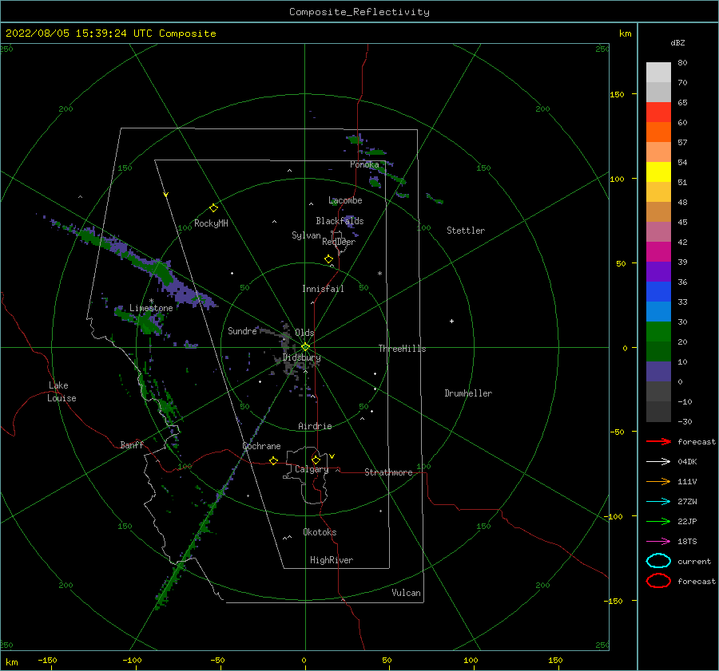The image size is (719, 671).
Task: Select the Sylvan label
Action: tap(306, 235)
